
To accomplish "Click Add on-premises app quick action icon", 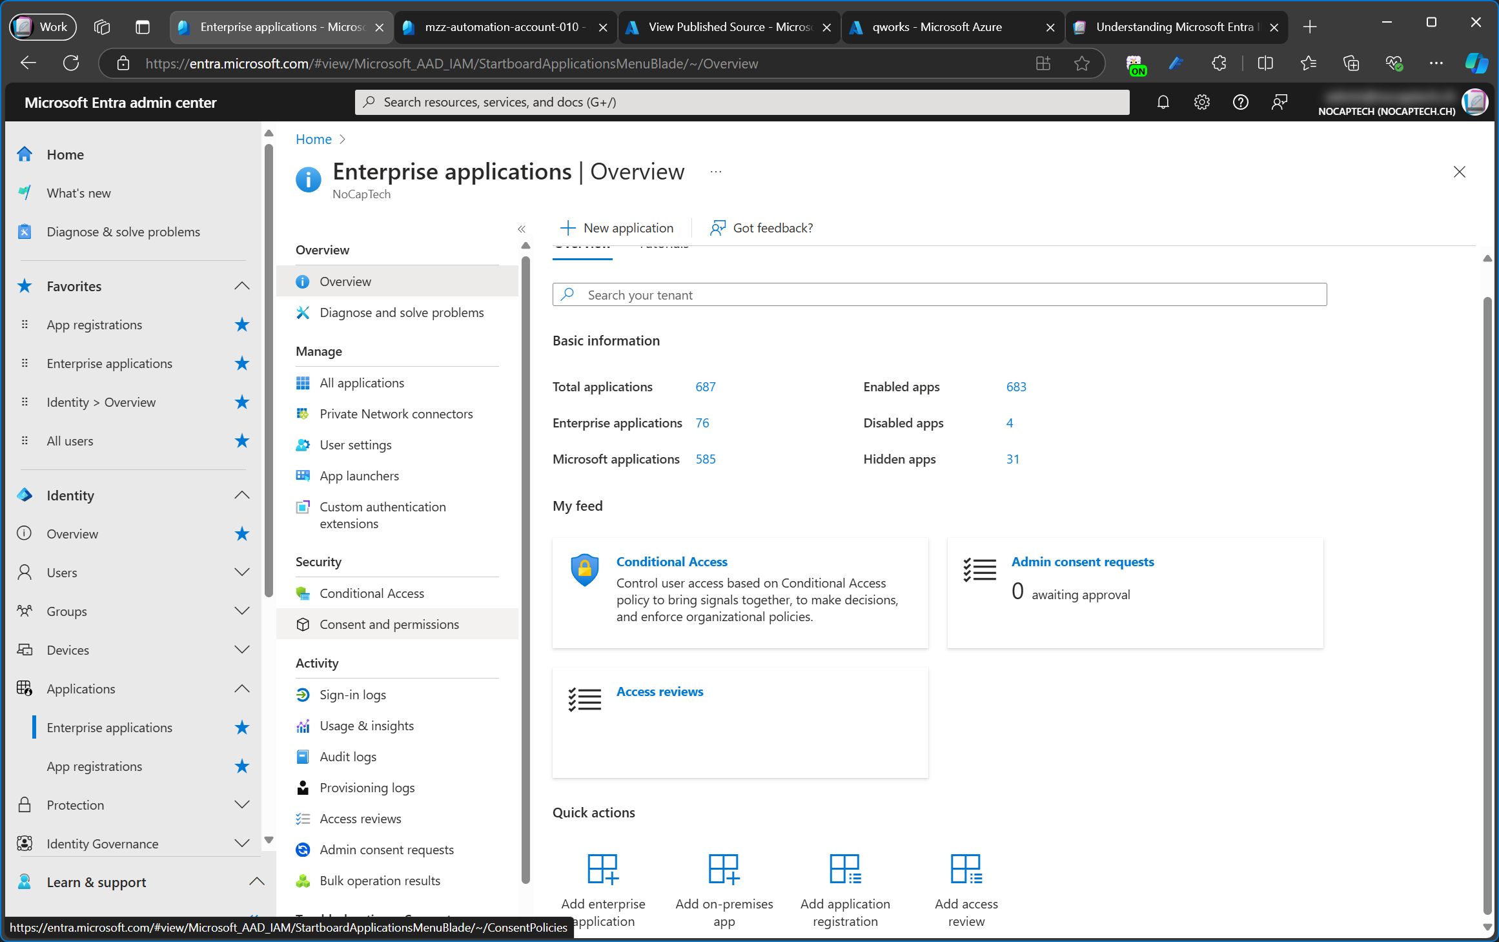I will click(x=724, y=868).
